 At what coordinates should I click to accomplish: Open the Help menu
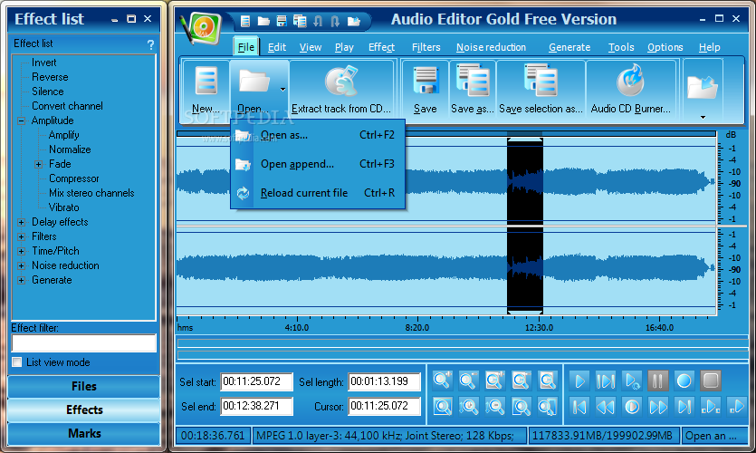coord(709,47)
